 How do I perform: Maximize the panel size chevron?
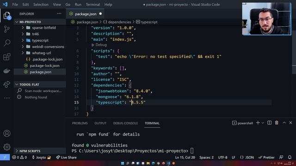(x=284, y=123)
